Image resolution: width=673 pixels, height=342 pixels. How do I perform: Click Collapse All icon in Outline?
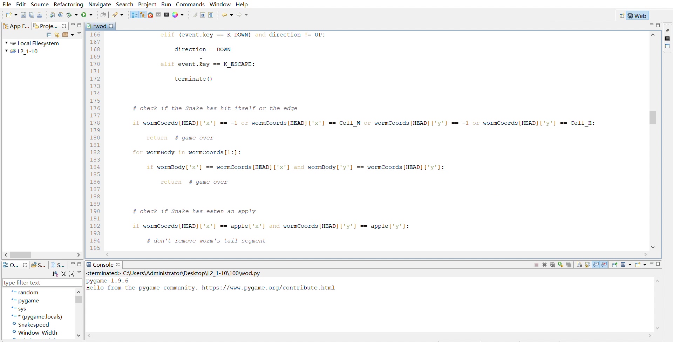click(x=63, y=274)
